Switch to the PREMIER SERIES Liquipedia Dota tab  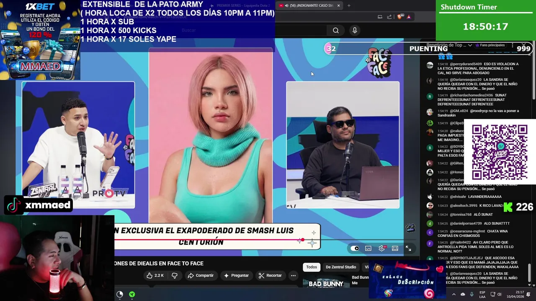click(x=240, y=5)
